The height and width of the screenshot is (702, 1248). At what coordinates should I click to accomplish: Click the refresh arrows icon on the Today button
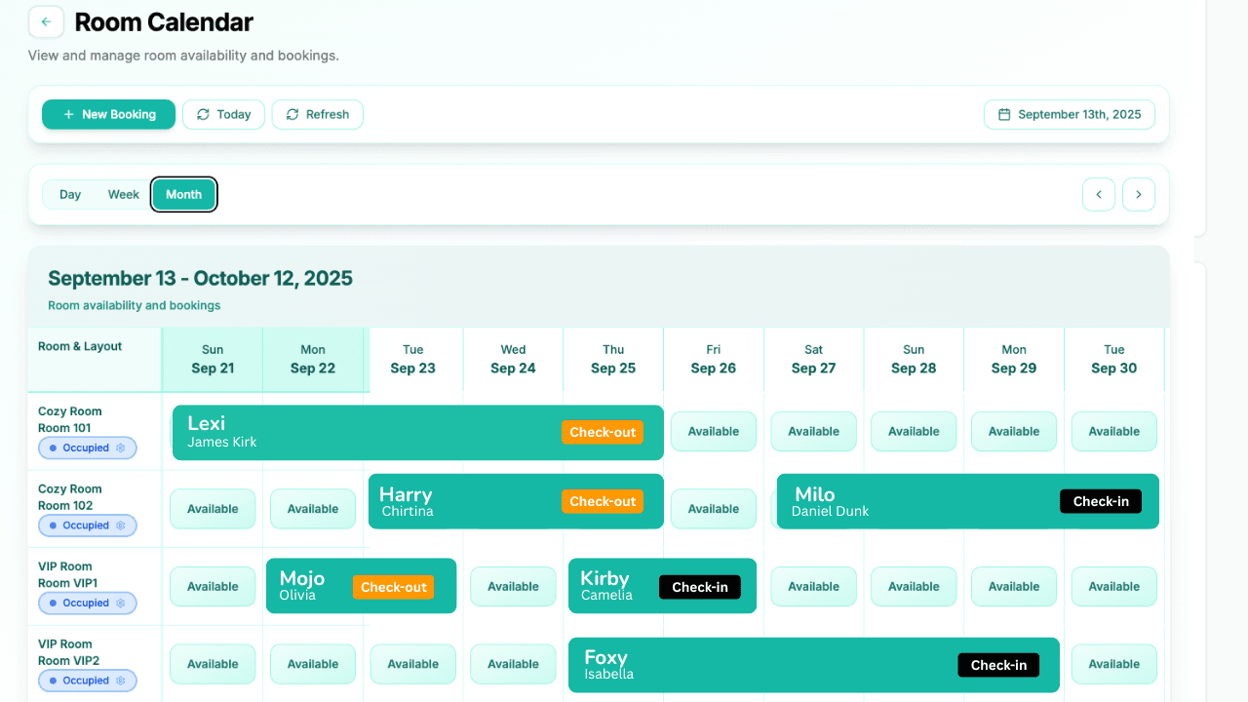(202, 114)
